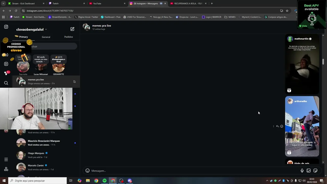Open the Instagram search magnifier icon
The height and width of the screenshot is (184, 327).
click(x=6, y=83)
